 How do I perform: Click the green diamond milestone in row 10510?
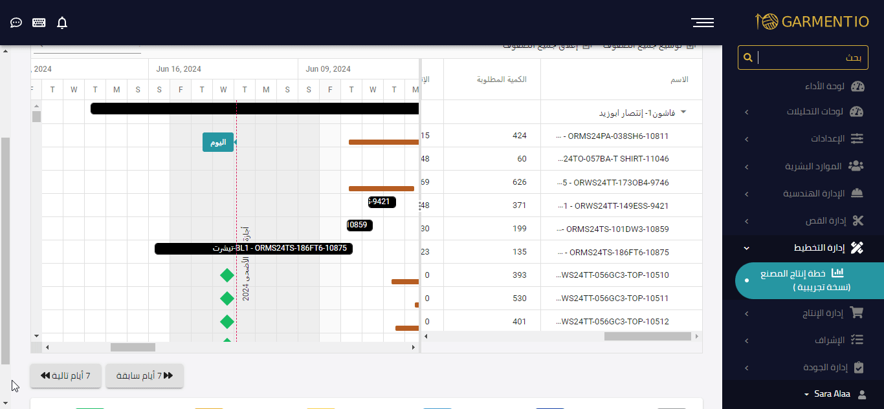tap(227, 275)
